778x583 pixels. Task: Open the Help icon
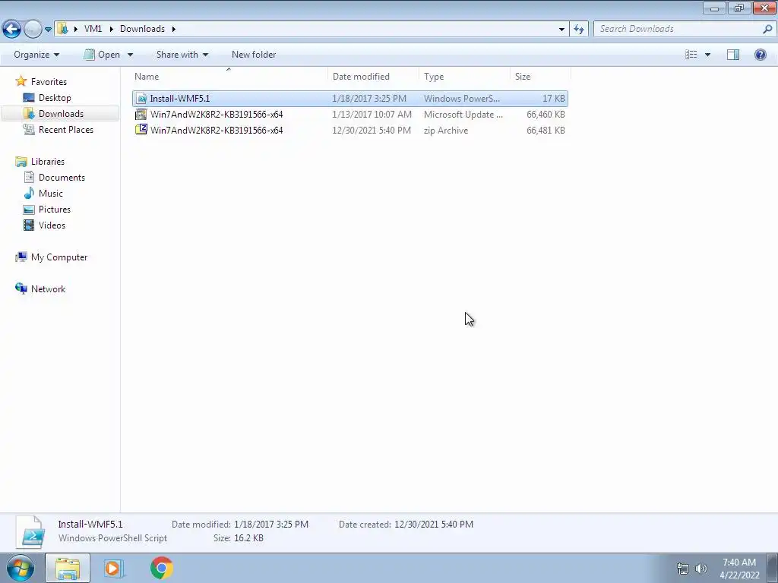pyautogui.click(x=760, y=55)
